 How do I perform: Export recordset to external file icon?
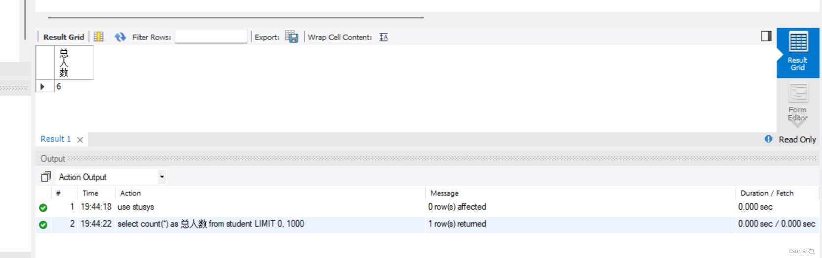tap(291, 37)
